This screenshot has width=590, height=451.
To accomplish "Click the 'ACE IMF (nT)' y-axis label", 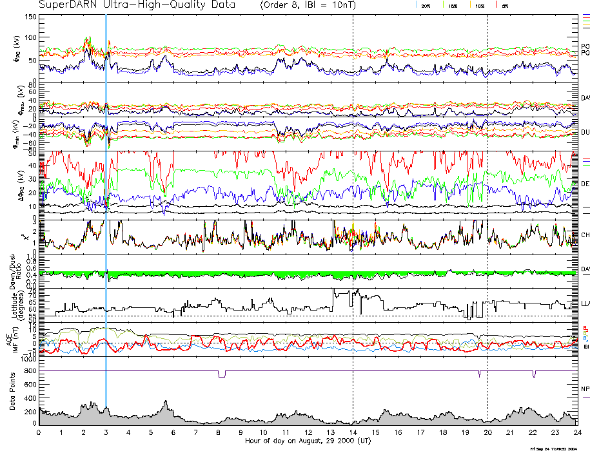I will coord(12,340).
